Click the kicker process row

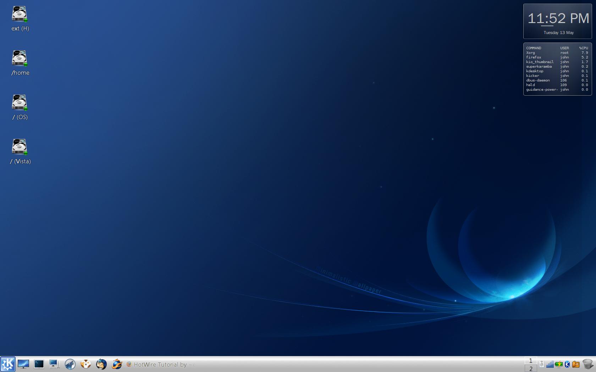pyautogui.click(x=557, y=76)
